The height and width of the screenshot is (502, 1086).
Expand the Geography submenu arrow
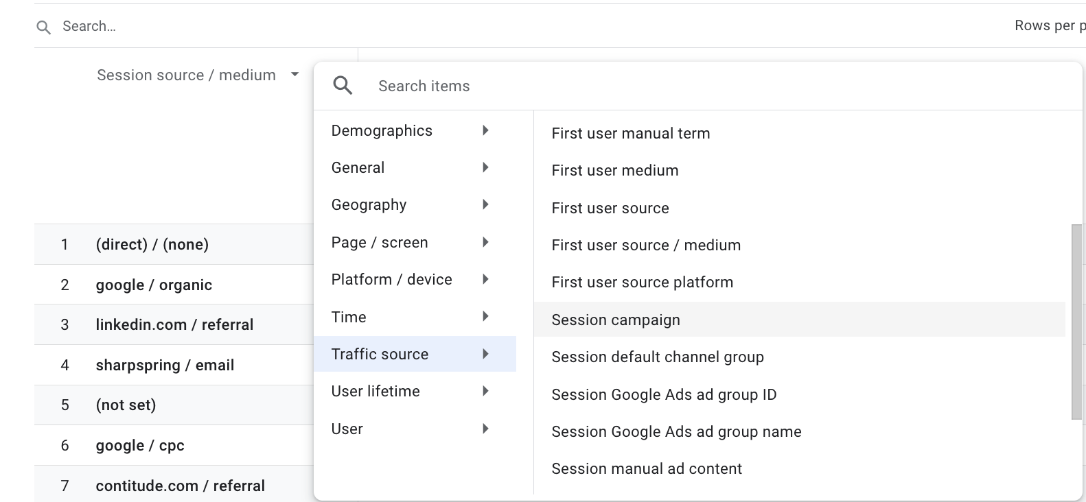tap(485, 204)
